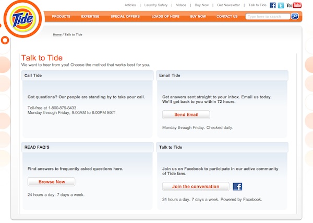Click 'Monday through Friday. Checked daily.' text
This screenshot has width=313, height=223.
pyautogui.click(x=198, y=127)
